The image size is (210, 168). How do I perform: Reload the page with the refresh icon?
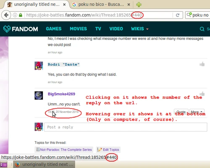(178, 15)
